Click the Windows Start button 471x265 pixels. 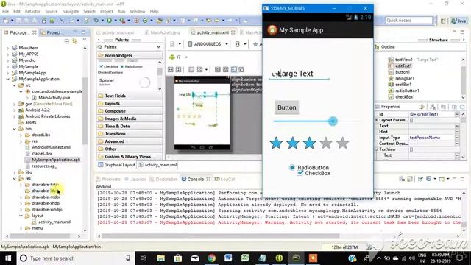8,258
